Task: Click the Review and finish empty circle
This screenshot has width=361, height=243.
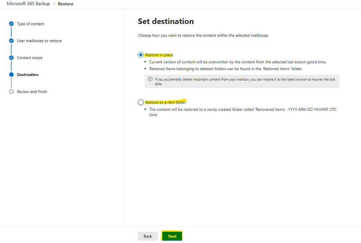Action: point(11,92)
